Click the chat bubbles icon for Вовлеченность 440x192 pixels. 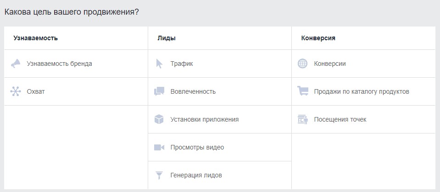[x=159, y=91]
